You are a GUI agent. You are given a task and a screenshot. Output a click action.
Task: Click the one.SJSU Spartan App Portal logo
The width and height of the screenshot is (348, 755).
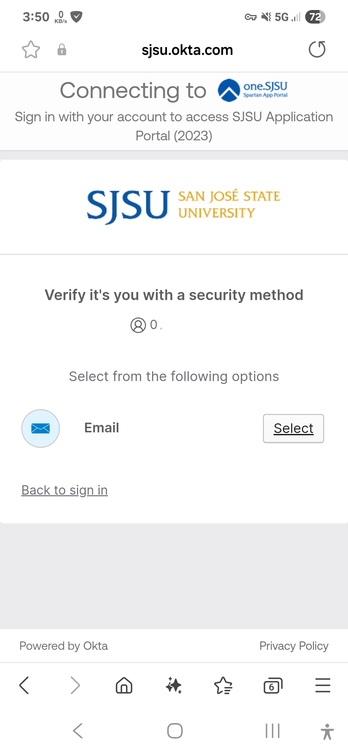253,90
